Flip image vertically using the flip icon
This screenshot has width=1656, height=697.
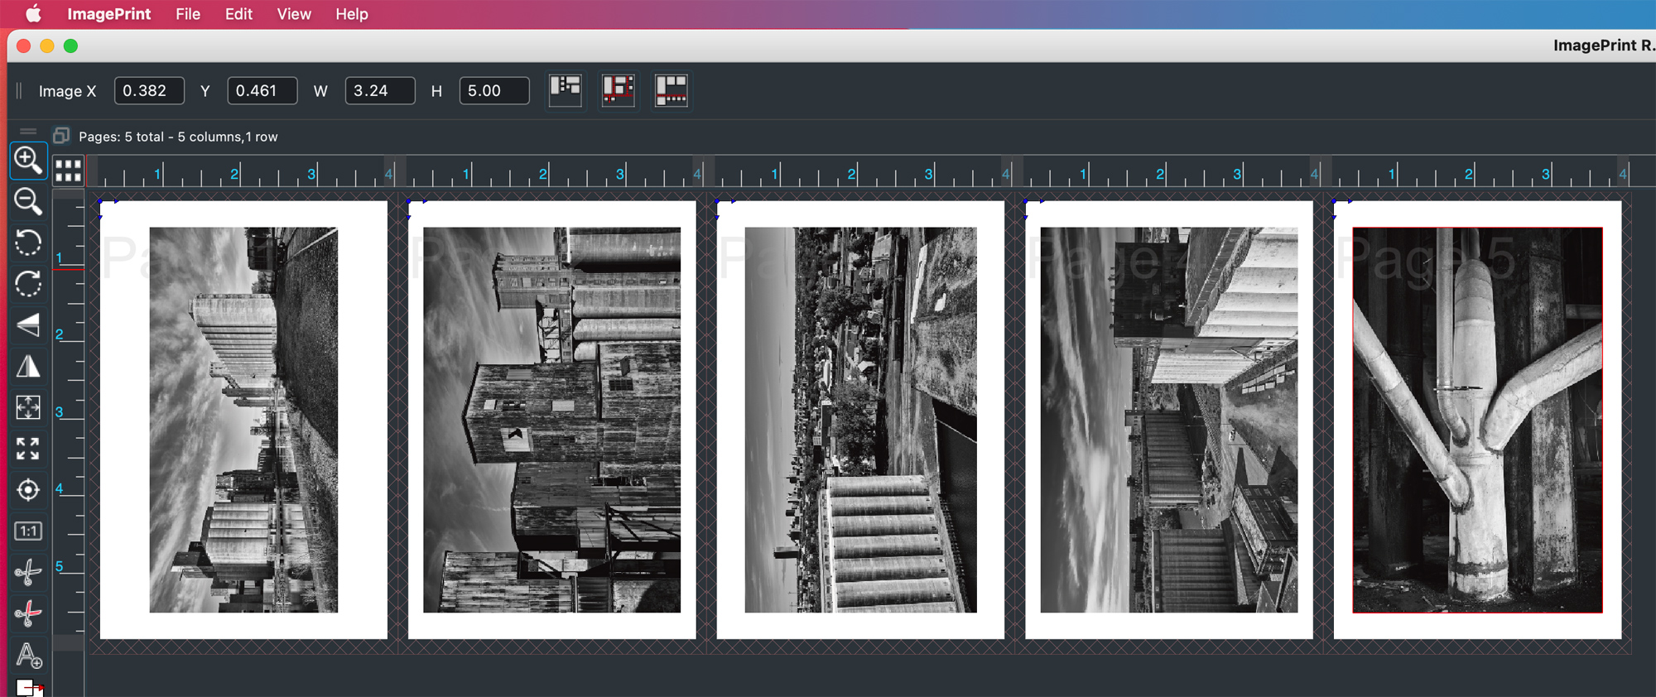27,324
